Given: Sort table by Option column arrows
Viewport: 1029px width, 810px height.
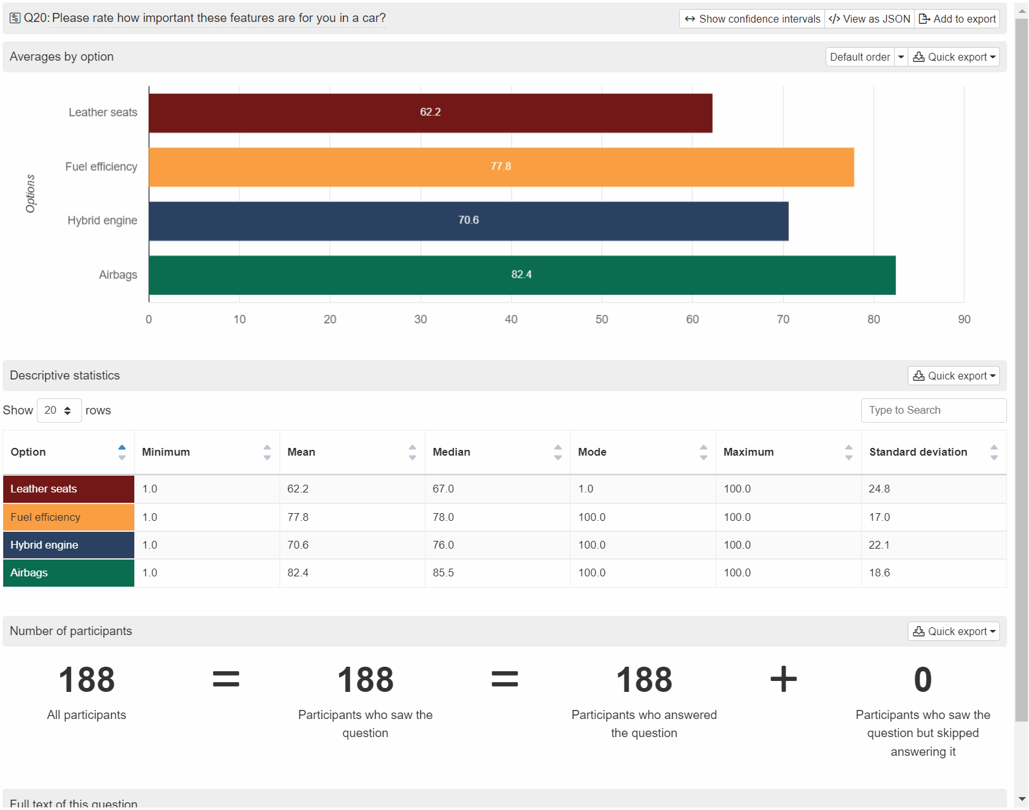Looking at the screenshot, I should [x=121, y=452].
